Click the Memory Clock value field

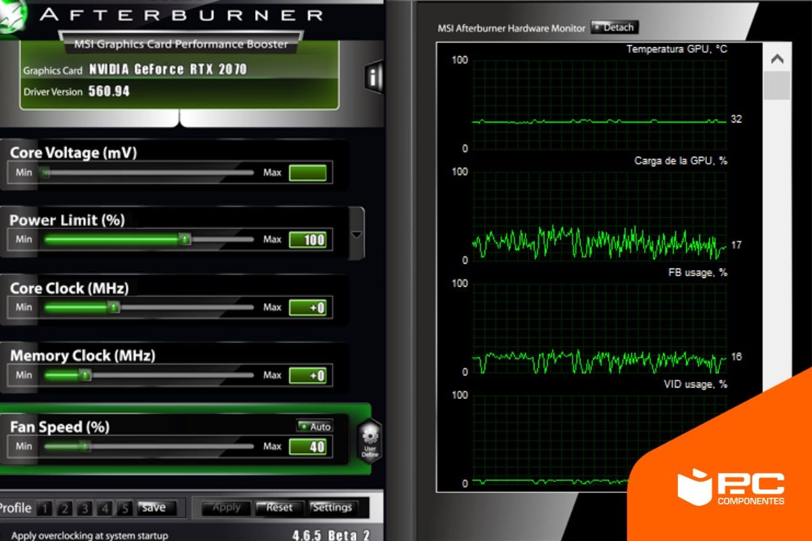308,375
